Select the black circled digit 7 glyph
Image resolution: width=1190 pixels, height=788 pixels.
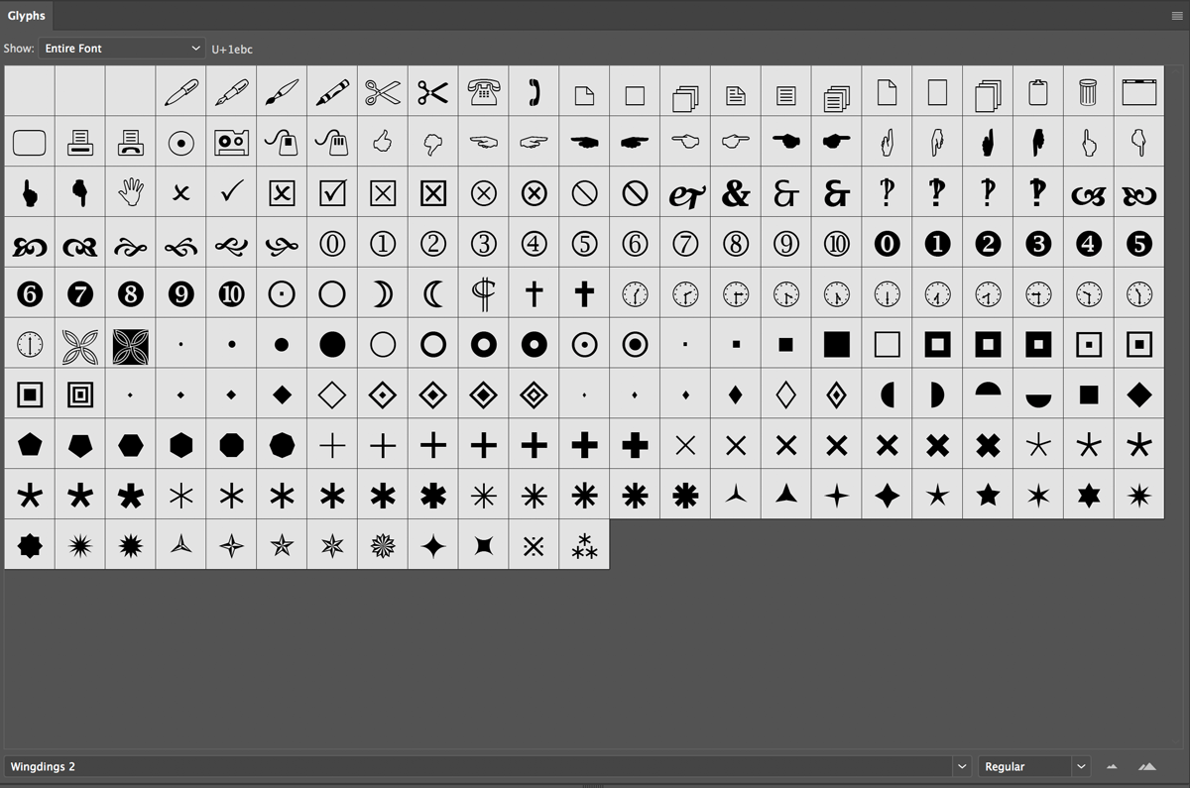(80, 294)
